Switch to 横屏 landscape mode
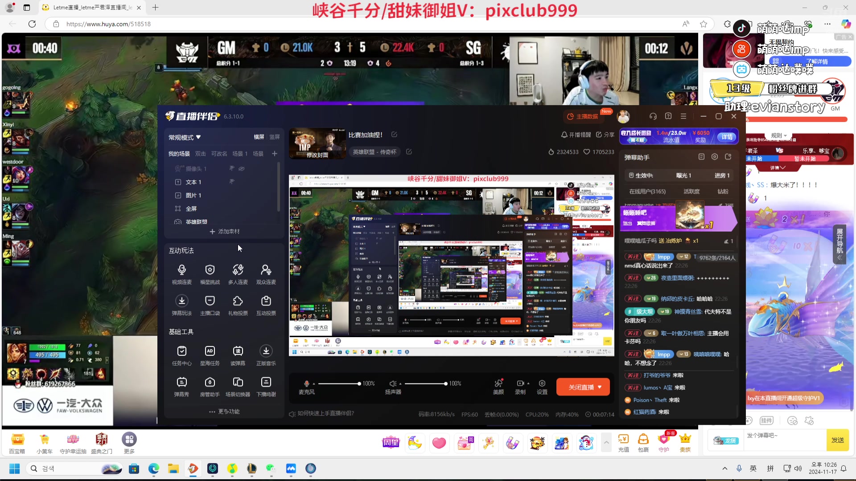856x481 pixels. pyautogui.click(x=259, y=137)
